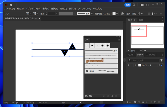This screenshot has height=107, width=167.
Task: Click the Libraries panel icon in the ブラシ panel
Action: (91, 96)
